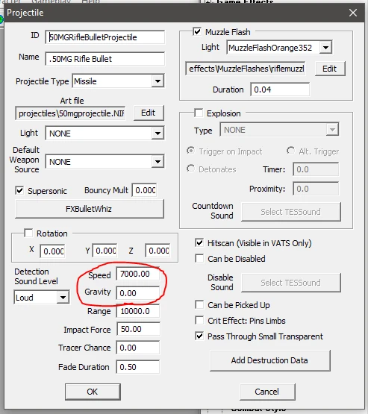Uncheck Hitscan (Visible in VATS Only)
This screenshot has height=414, width=368.
pos(199,243)
